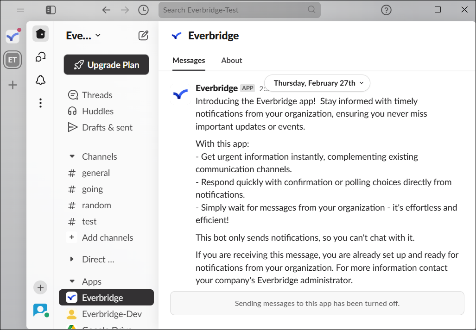
Task: Open user profile avatar at bottom
Action: point(41,310)
